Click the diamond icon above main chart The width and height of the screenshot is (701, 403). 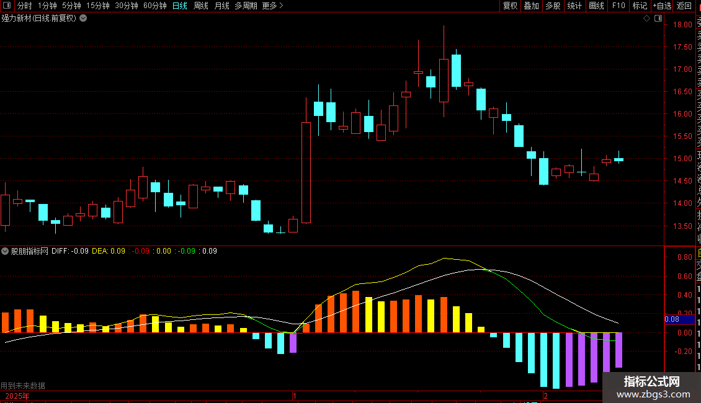pyautogui.click(x=646, y=19)
